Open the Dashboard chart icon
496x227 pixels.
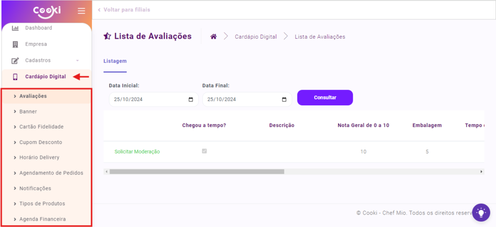click(x=15, y=28)
